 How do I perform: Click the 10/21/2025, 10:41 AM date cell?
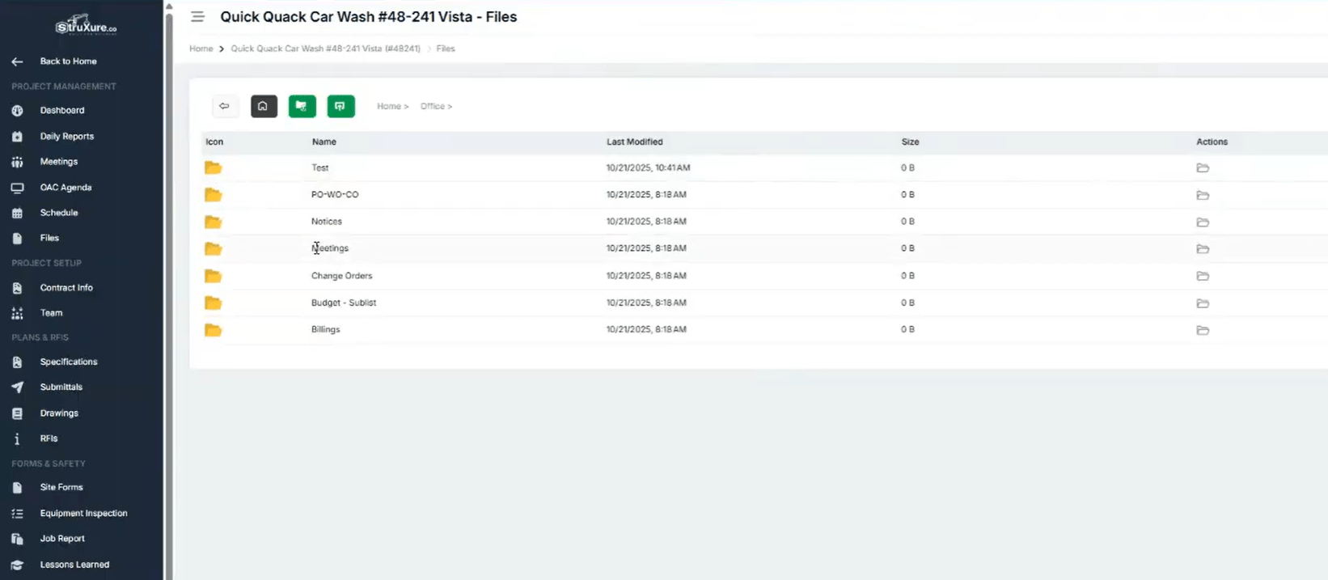pos(648,167)
